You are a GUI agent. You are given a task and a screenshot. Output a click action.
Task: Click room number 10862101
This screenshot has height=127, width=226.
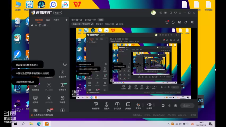tap(109, 24)
